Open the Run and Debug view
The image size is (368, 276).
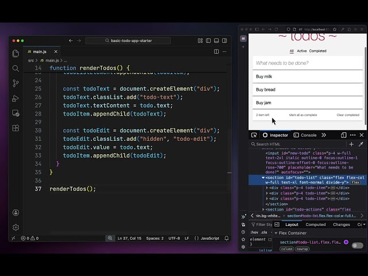pos(16,98)
